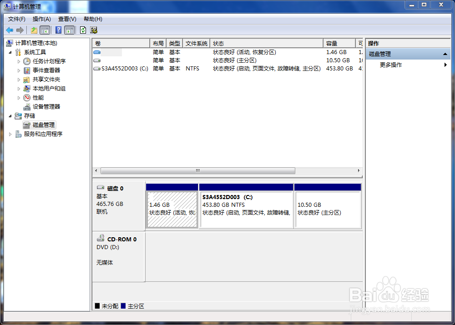The width and height of the screenshot is (455, 325).
Task: Click the Shared Folders icon
Action: (x=27, y=80)
